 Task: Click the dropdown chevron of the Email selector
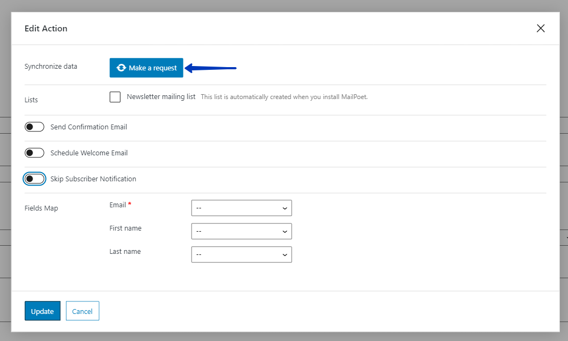coord(285,208)
